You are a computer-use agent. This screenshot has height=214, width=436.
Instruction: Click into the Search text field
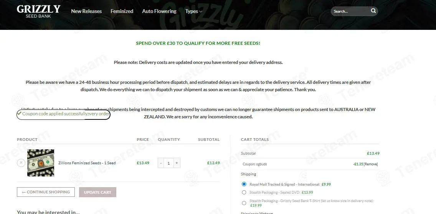(351, 11)
